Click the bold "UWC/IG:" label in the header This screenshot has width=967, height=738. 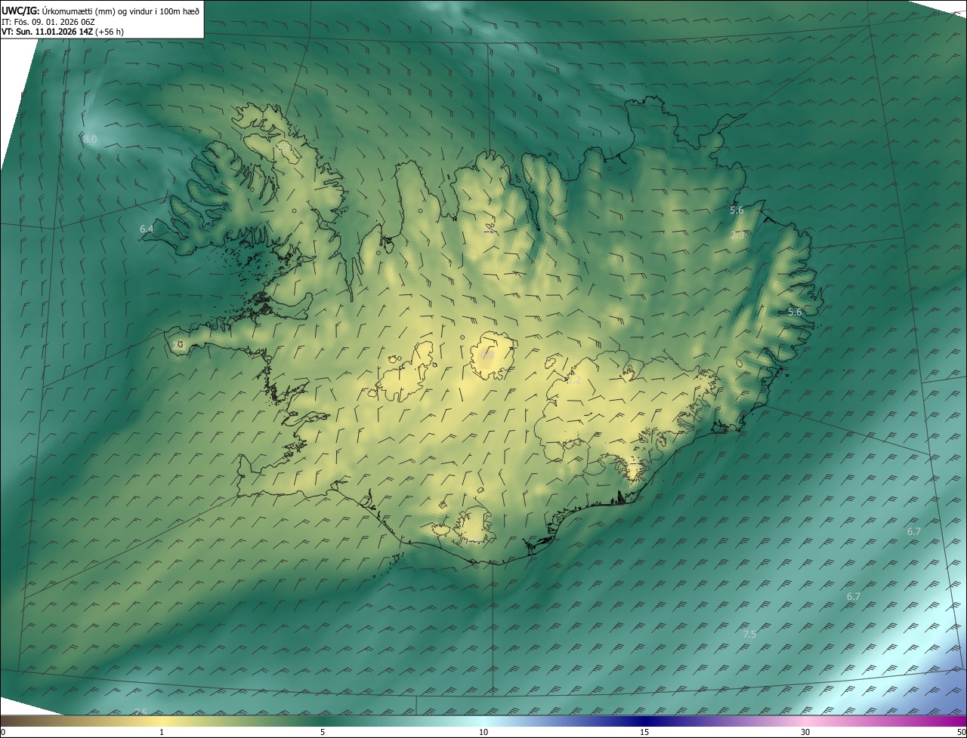pyautogui.click(x=19, y=11)
